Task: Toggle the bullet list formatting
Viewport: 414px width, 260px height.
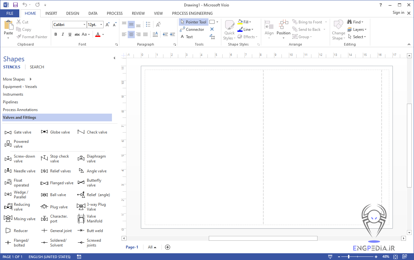Action: [148, 24]
